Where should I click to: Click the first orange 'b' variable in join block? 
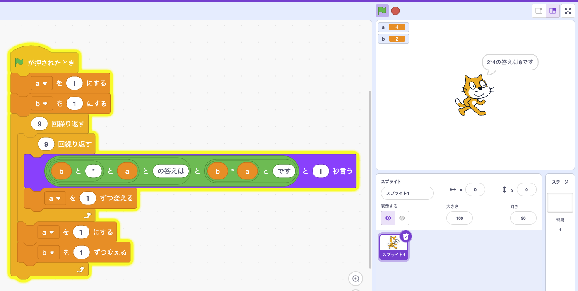click(x=61, y=171)
